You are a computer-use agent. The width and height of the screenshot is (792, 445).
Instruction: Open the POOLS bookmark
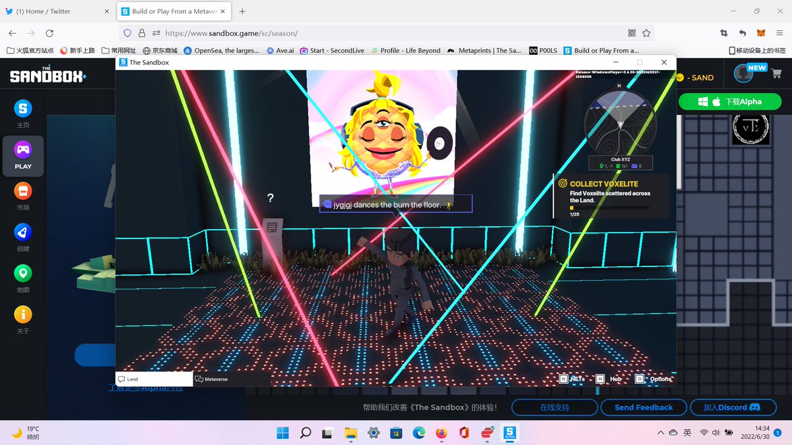pos(543,50)
